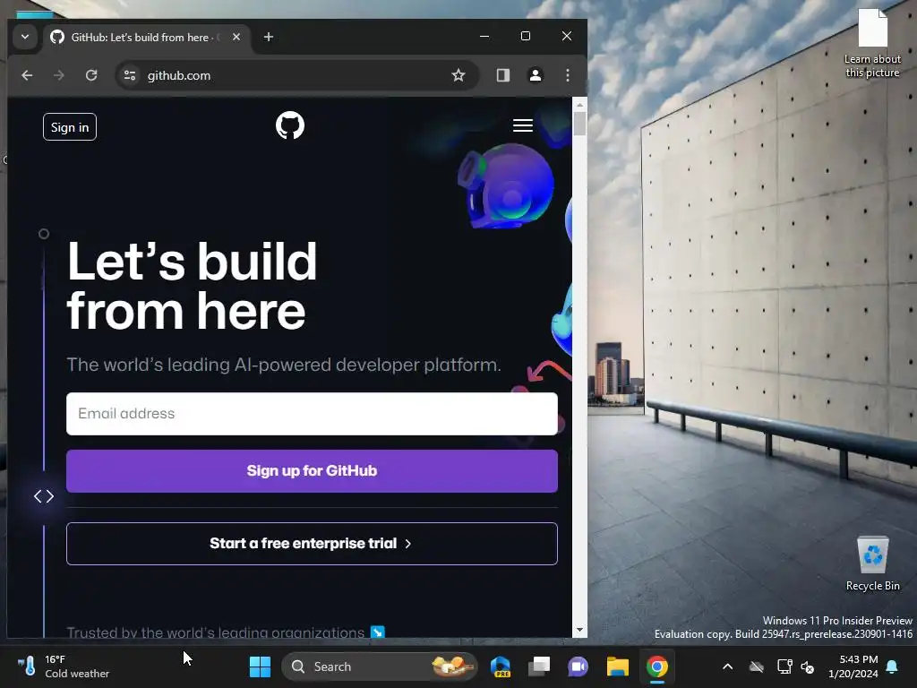917x688 pixels.
Task: Click the AI-powered developer platform tagline
Action: click(x=284, y=365)
